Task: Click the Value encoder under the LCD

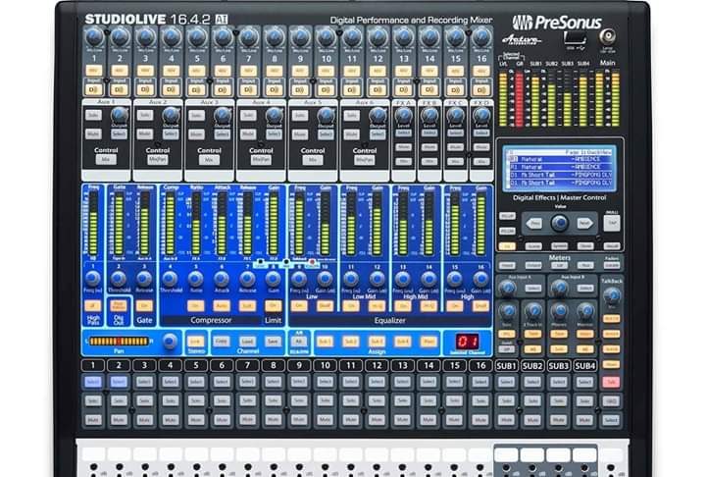Action: (558, 223)
